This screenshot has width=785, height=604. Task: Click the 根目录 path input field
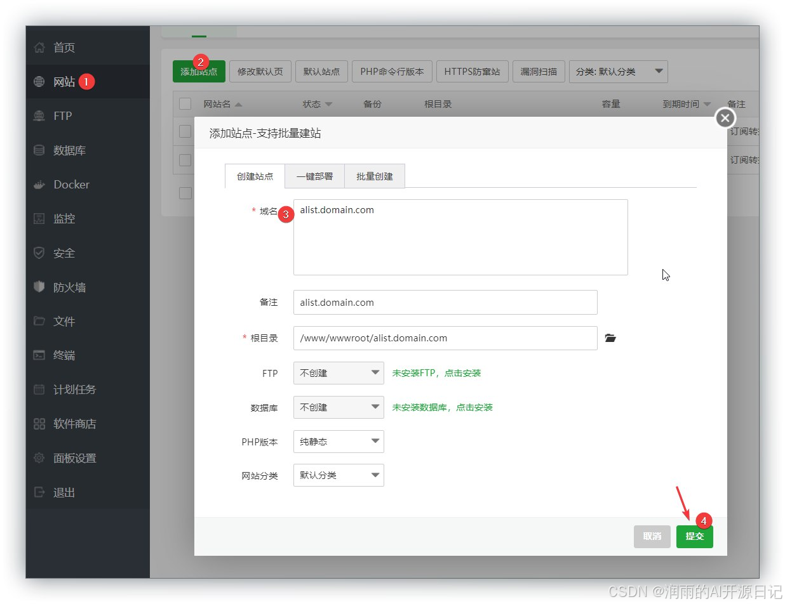click(x=445, y=338)
